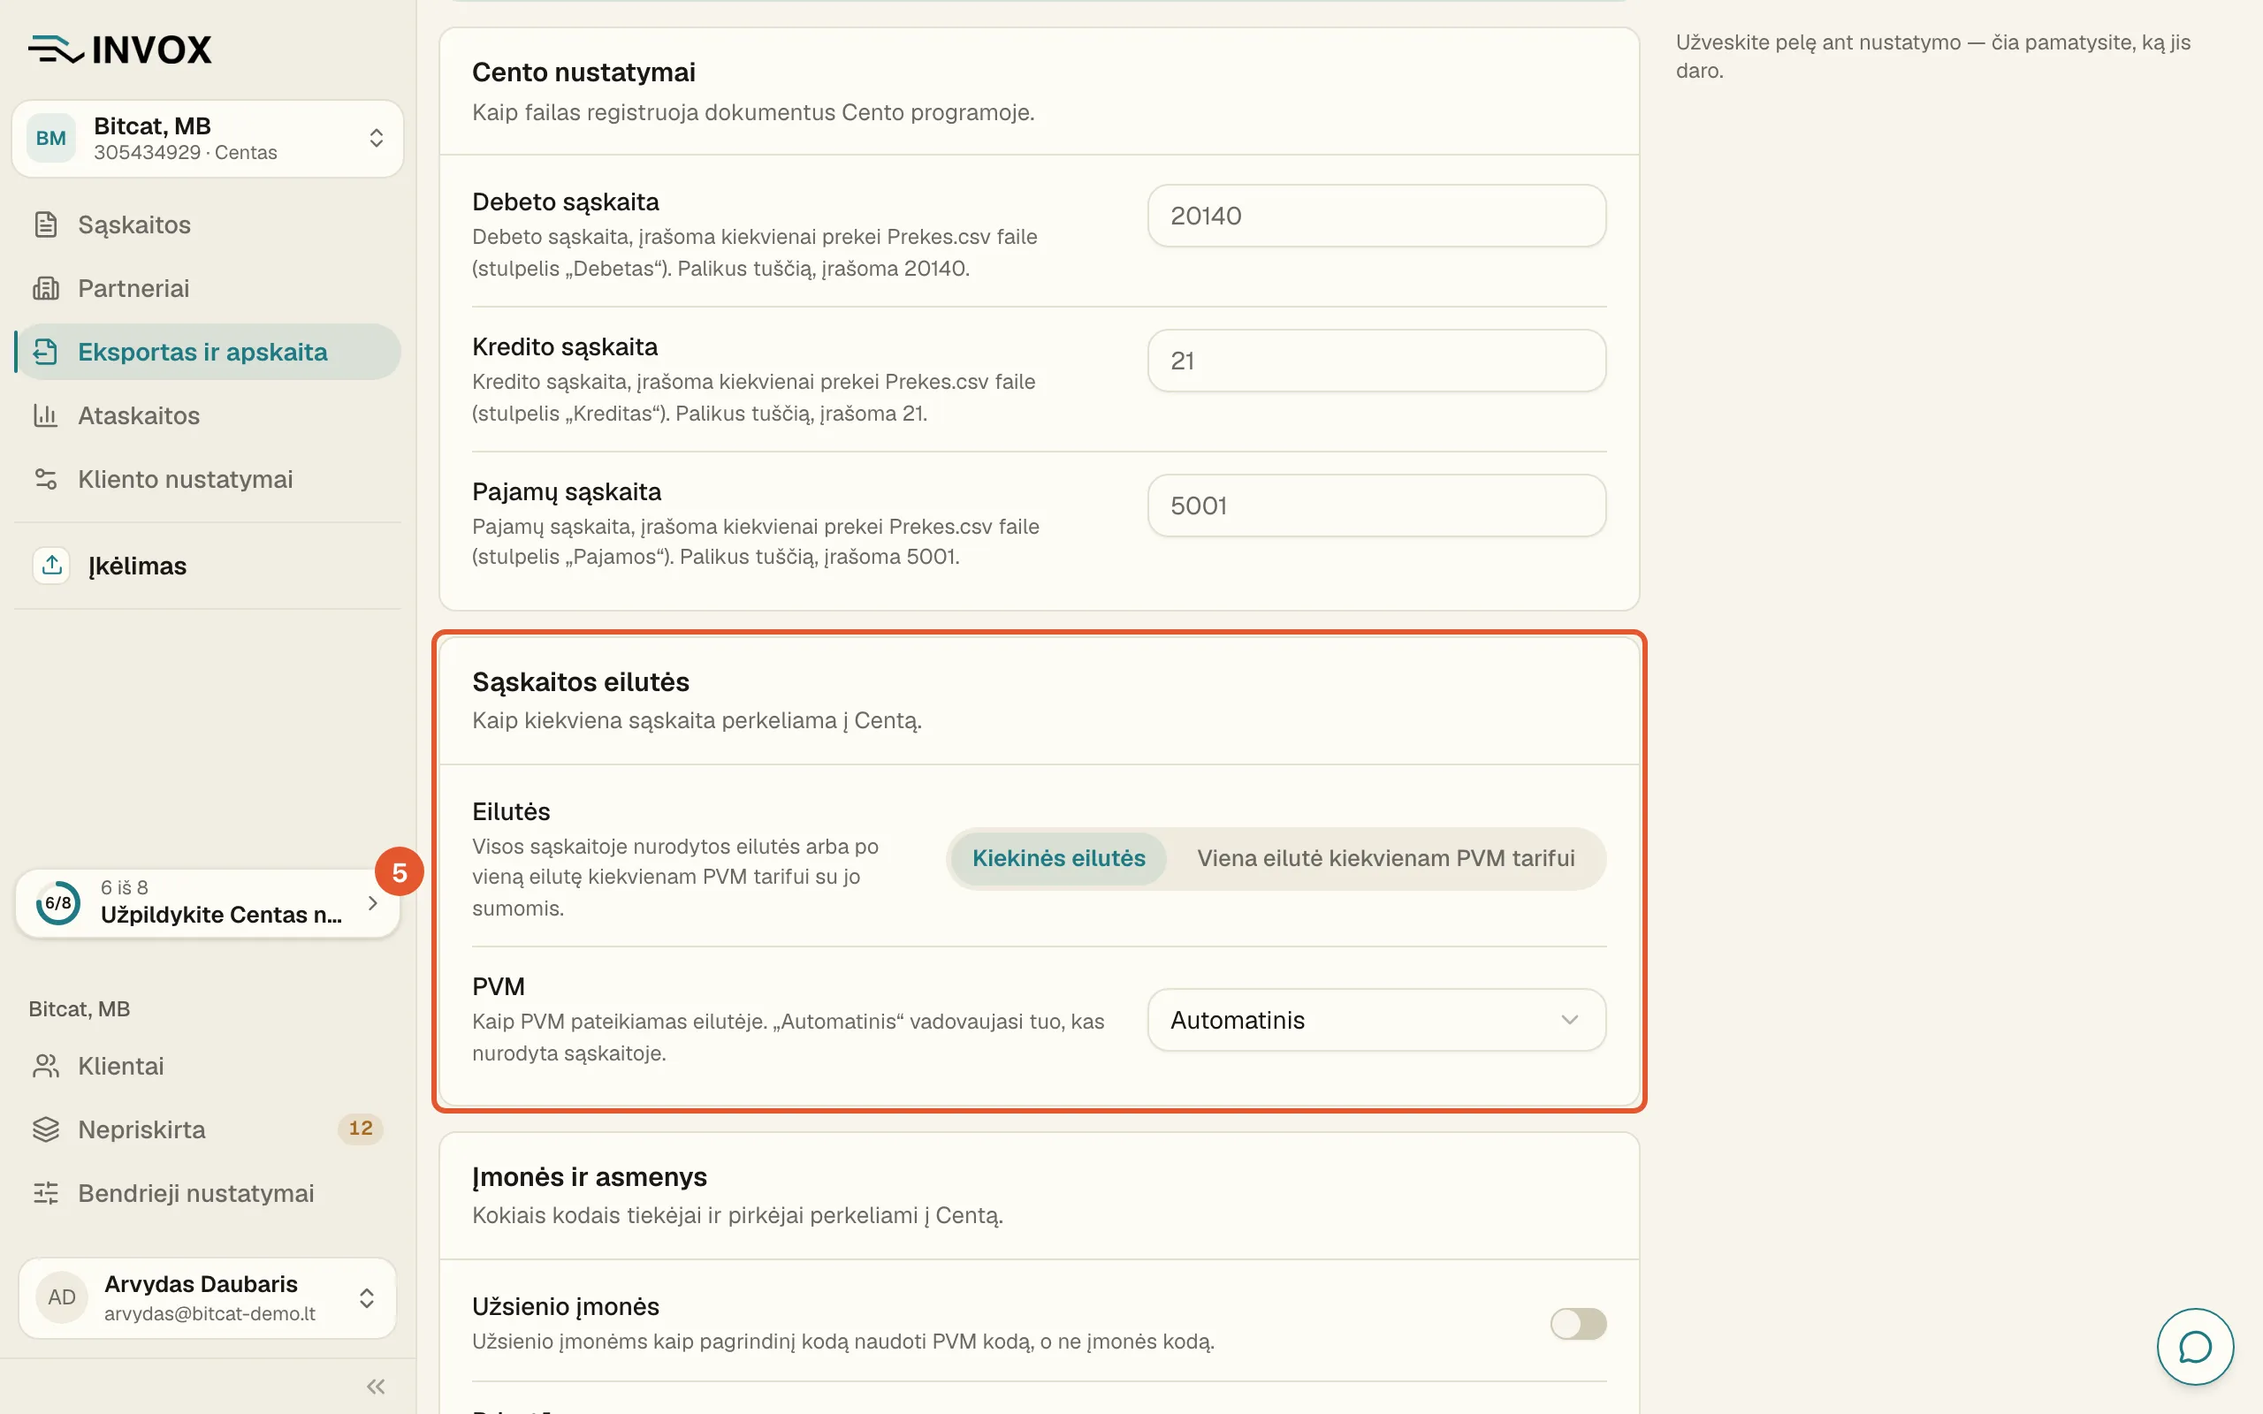Click the Klientai people icon
The image size is (2263, 1414).
coord(46,1066)
